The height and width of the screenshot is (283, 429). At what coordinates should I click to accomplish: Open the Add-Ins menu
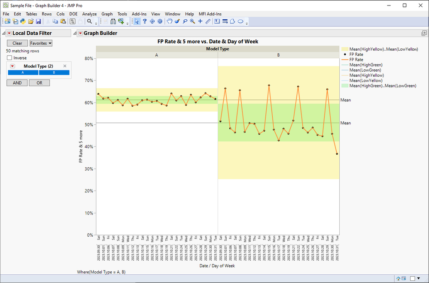139,14
